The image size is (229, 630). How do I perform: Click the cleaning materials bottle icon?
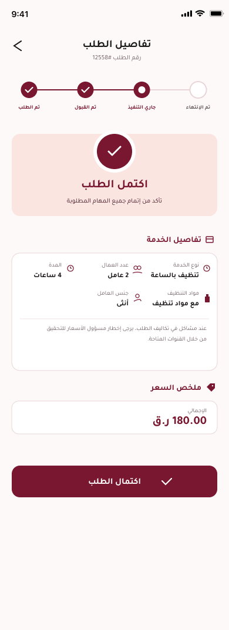[207, 298]
